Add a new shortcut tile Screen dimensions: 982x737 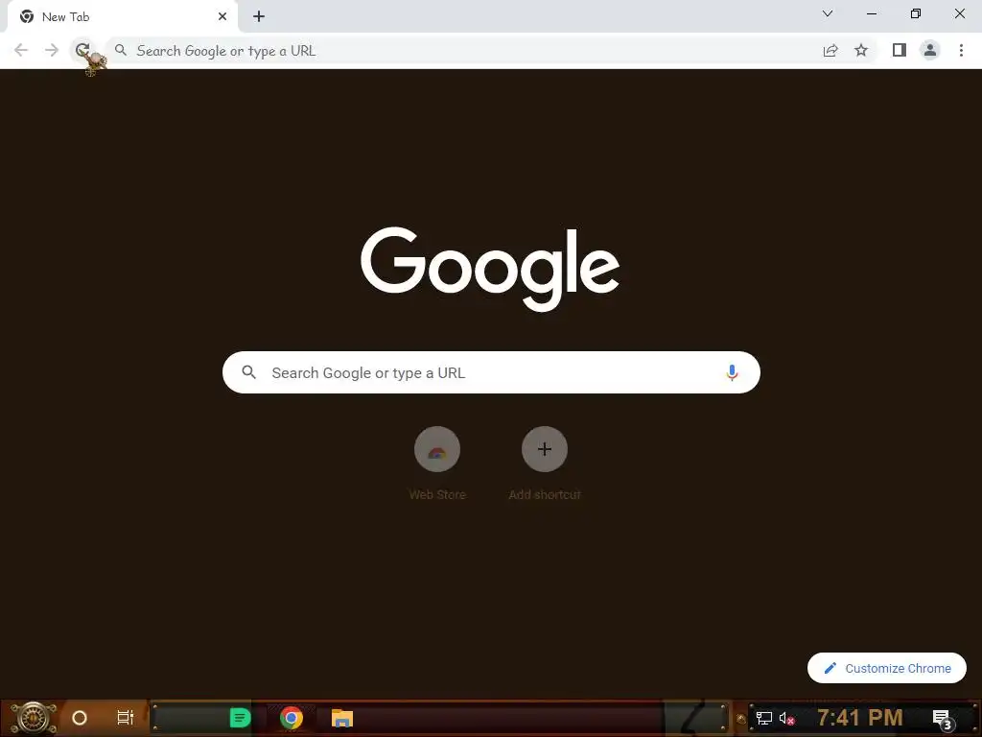coord(545,449)
